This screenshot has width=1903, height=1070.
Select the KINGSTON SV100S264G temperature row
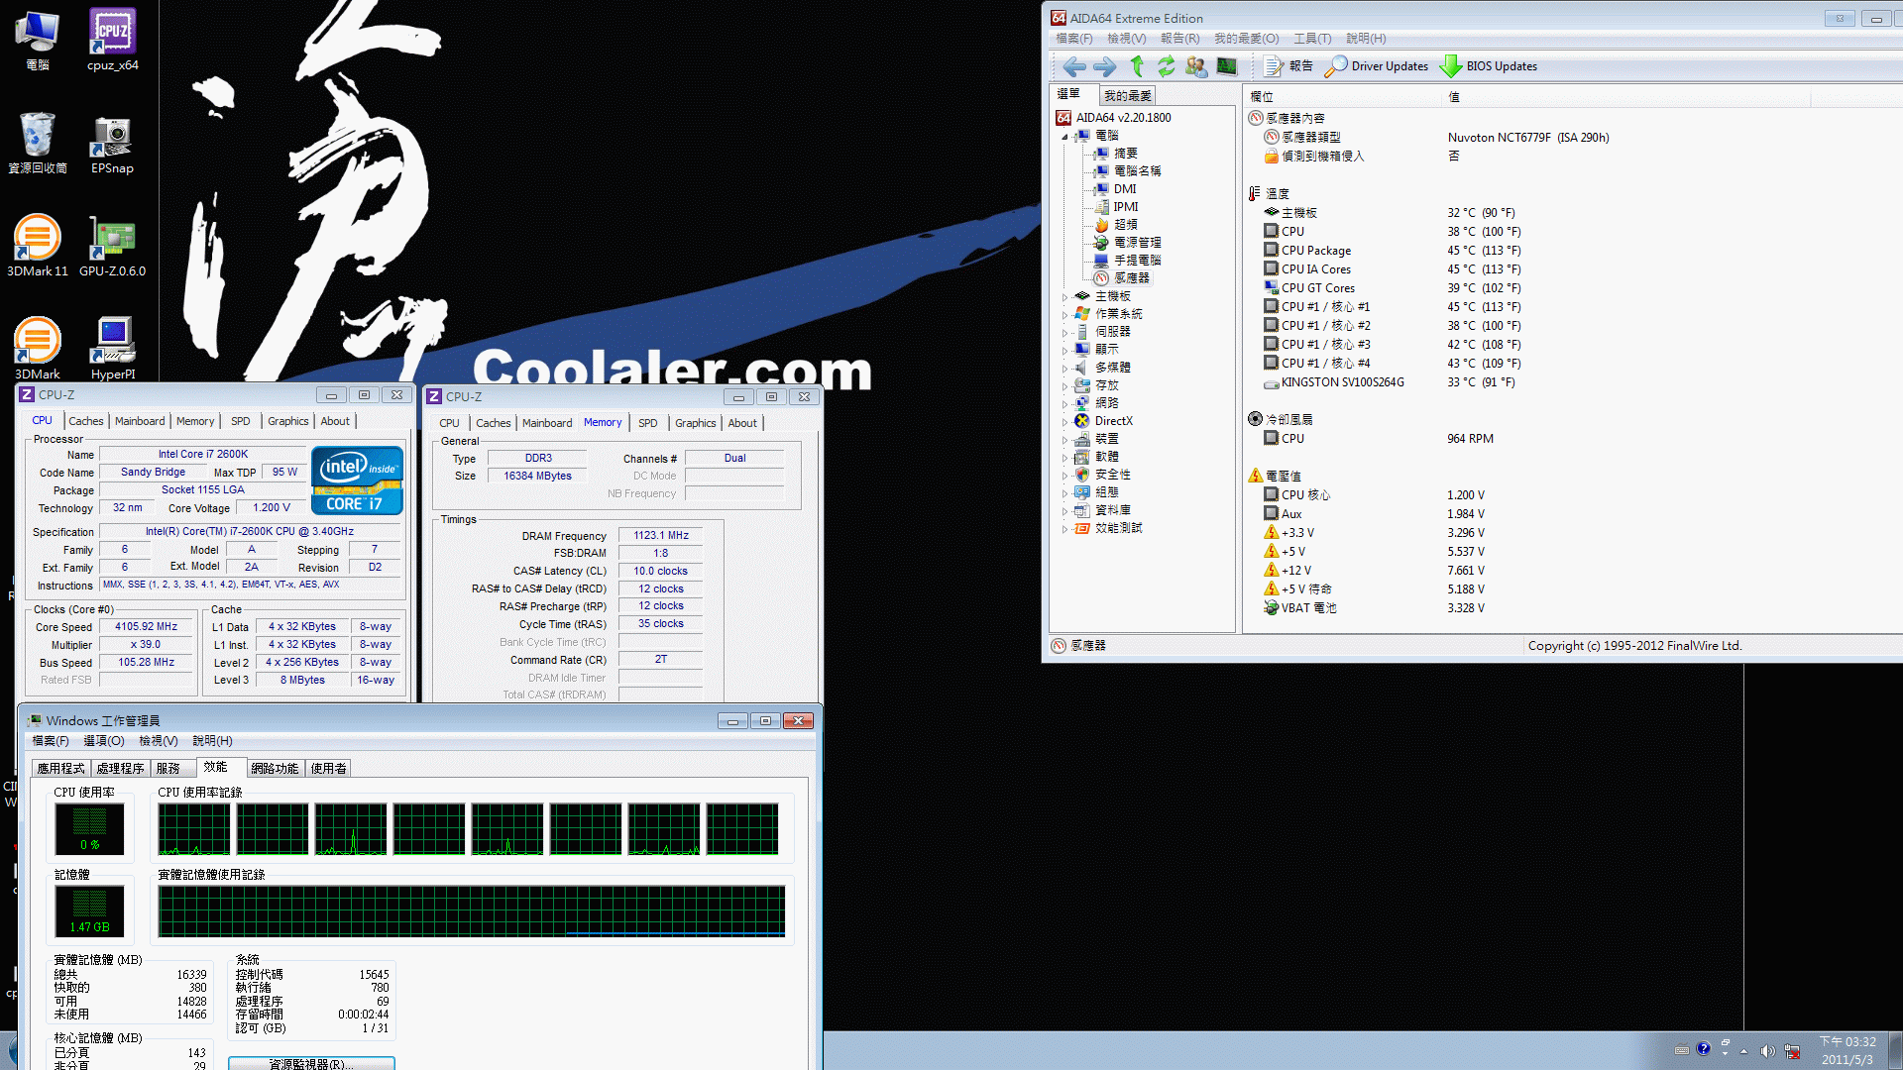coord(1389,382)
